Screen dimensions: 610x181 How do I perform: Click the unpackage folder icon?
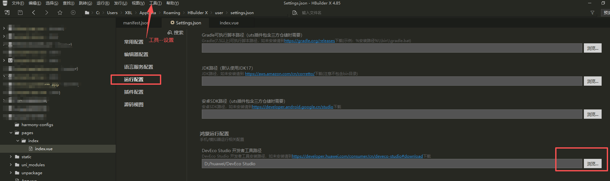click(17, 173)
